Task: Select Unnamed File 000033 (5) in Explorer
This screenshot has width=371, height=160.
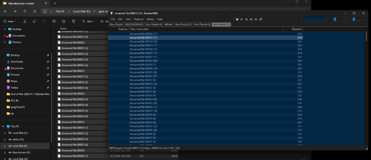Action: [x=82, y=82]
